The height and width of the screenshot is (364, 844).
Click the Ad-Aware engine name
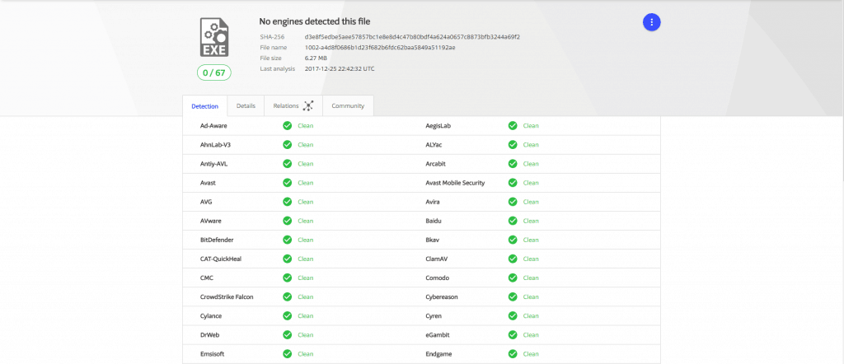[x=213, y=126]
